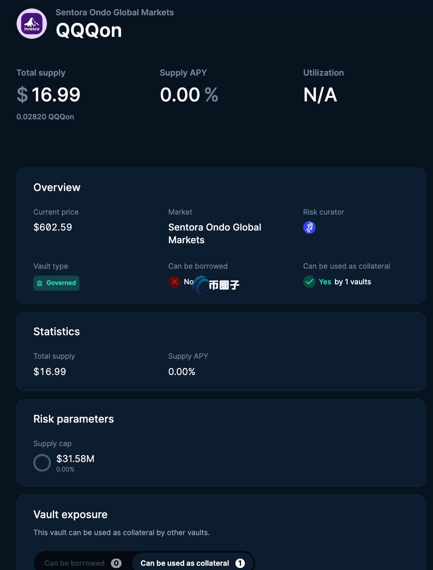Click the bank icon in Governed badge
The width and height of the screenshot is (433, 570).
click(x=40, y=283)
